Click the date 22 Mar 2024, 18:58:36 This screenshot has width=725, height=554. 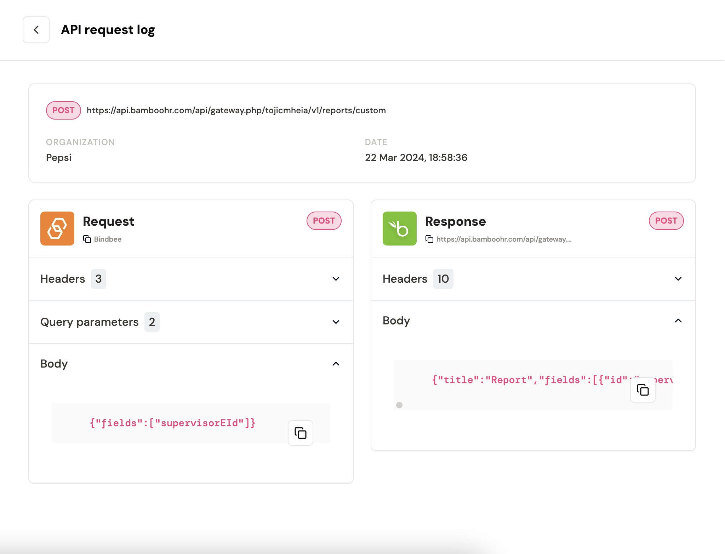[x=416, y=158]
